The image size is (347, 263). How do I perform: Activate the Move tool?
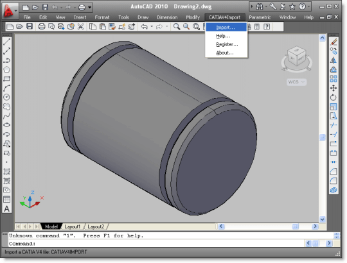(x=334, y=89)
